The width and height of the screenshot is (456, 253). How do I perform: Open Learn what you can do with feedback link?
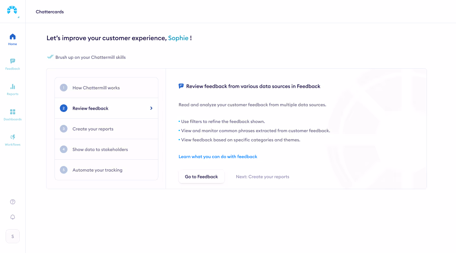[218, 157]
